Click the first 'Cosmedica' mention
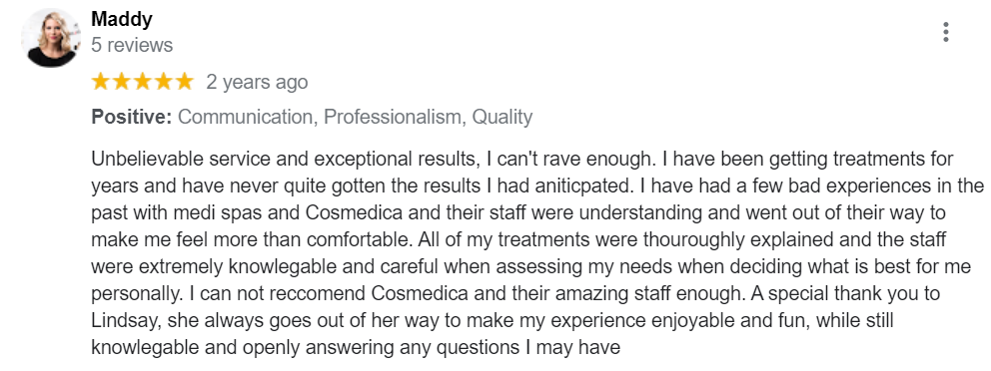 pyautogui.click(x=354, y=212)
